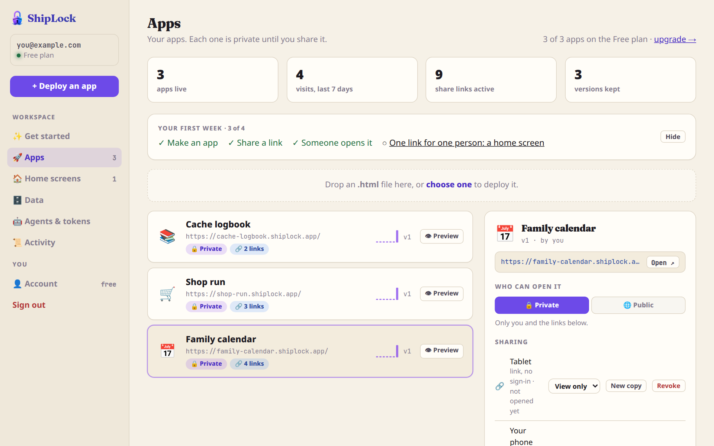The height and width of the screenshot is (446, 714).
Task: Open the home screen checklist link
Action: tap(467, 143)
